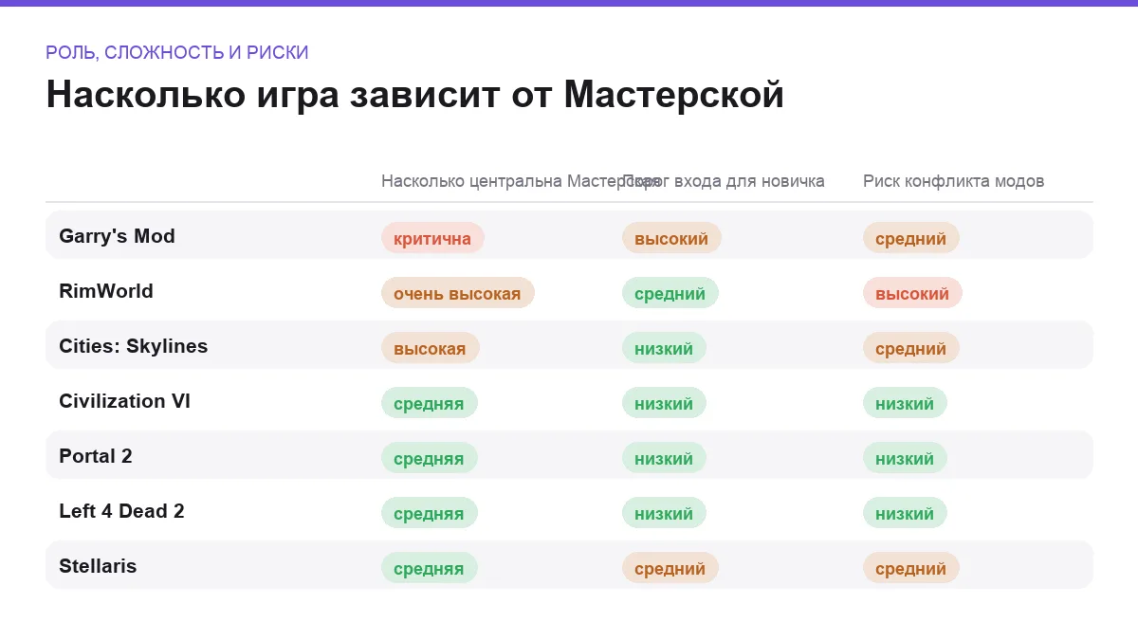
Task: Select the 'Cities: Skylines' row name
Action: 133,346
